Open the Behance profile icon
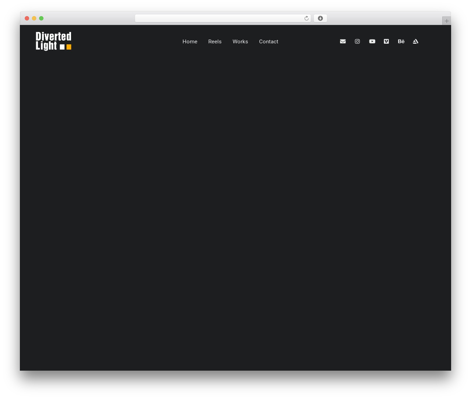Screen dimensions: 471x399 pyautogui.click(x=401, y=41)
